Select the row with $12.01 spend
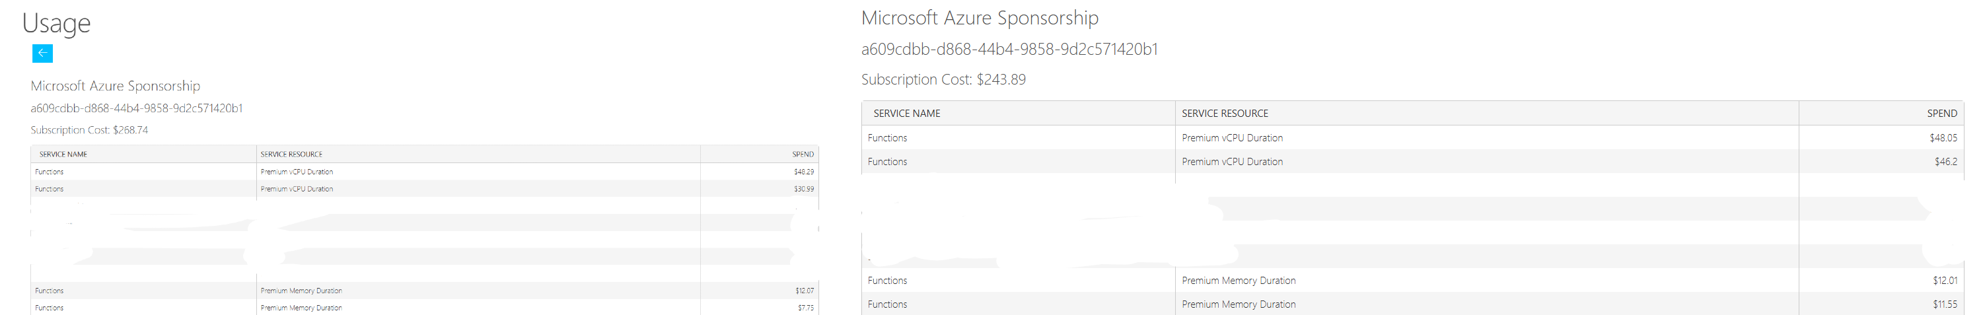Viewport: 1983px width, 315px height. (1412, 281)
